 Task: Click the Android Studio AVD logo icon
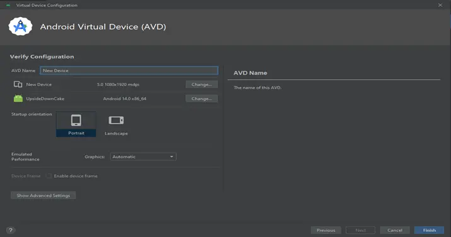[20, 26]
